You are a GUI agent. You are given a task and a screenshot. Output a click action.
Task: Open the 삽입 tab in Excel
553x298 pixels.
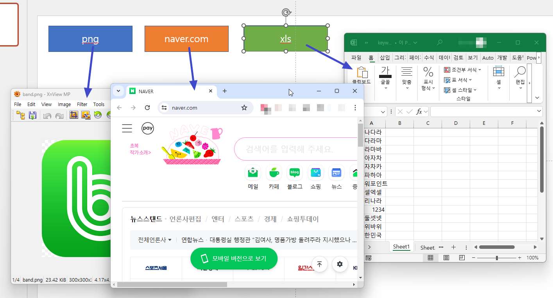pos(385,58)
